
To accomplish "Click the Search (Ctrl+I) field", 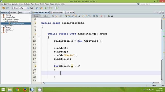I will pyautogui.click(x=152, y=4).
